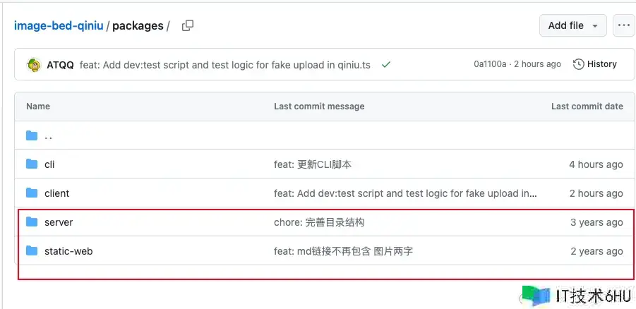Copy the repository path with the copy icon
This screenshot has height=309, width=636.
point(187,25)
